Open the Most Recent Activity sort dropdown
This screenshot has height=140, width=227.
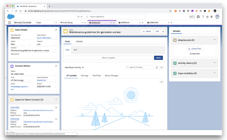(x=74, y=68)
